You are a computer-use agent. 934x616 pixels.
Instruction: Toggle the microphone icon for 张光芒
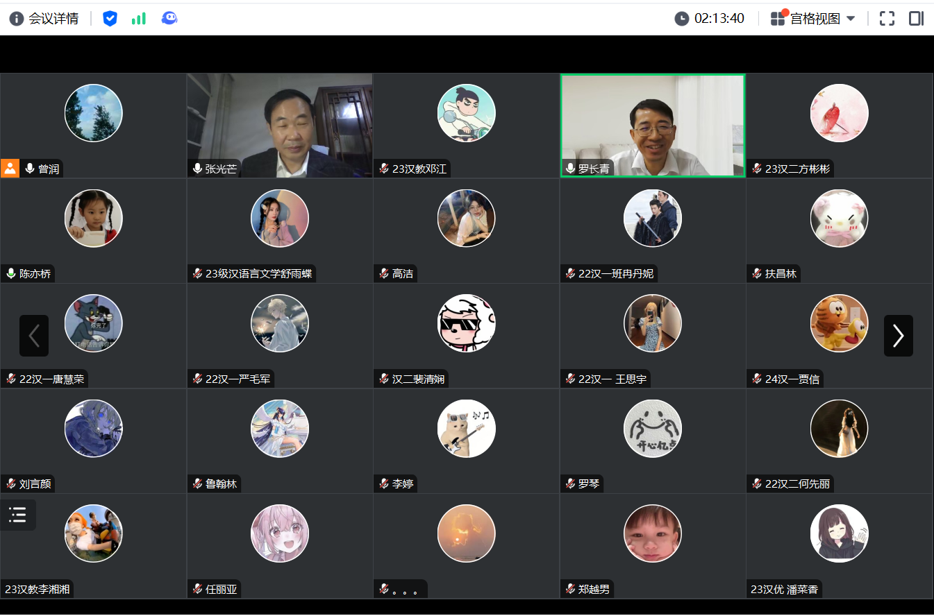(198, 169)
